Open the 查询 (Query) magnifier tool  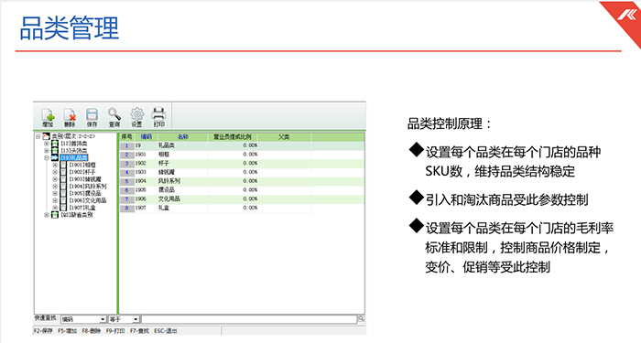tap(114, 118)
